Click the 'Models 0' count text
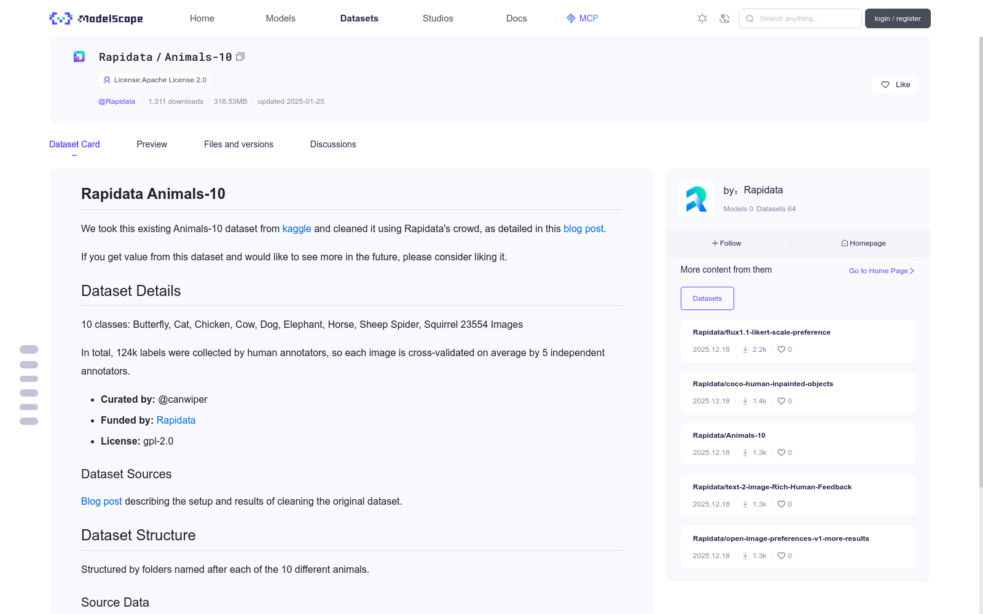983x614 pixels. pyautogui.click(x=738, y=209)
